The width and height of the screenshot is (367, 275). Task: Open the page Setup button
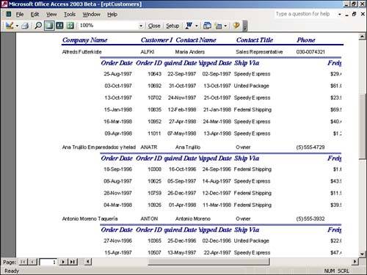[x=172, y=26]
